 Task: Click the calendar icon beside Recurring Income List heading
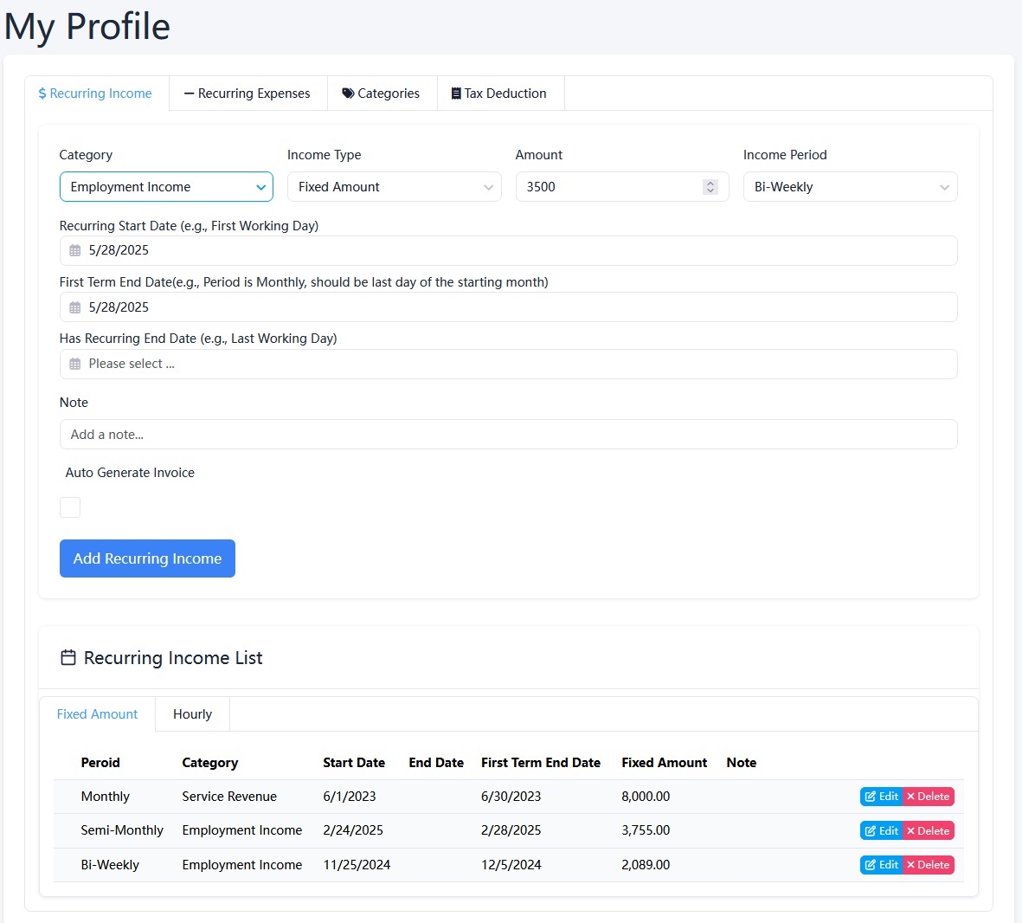67,657
